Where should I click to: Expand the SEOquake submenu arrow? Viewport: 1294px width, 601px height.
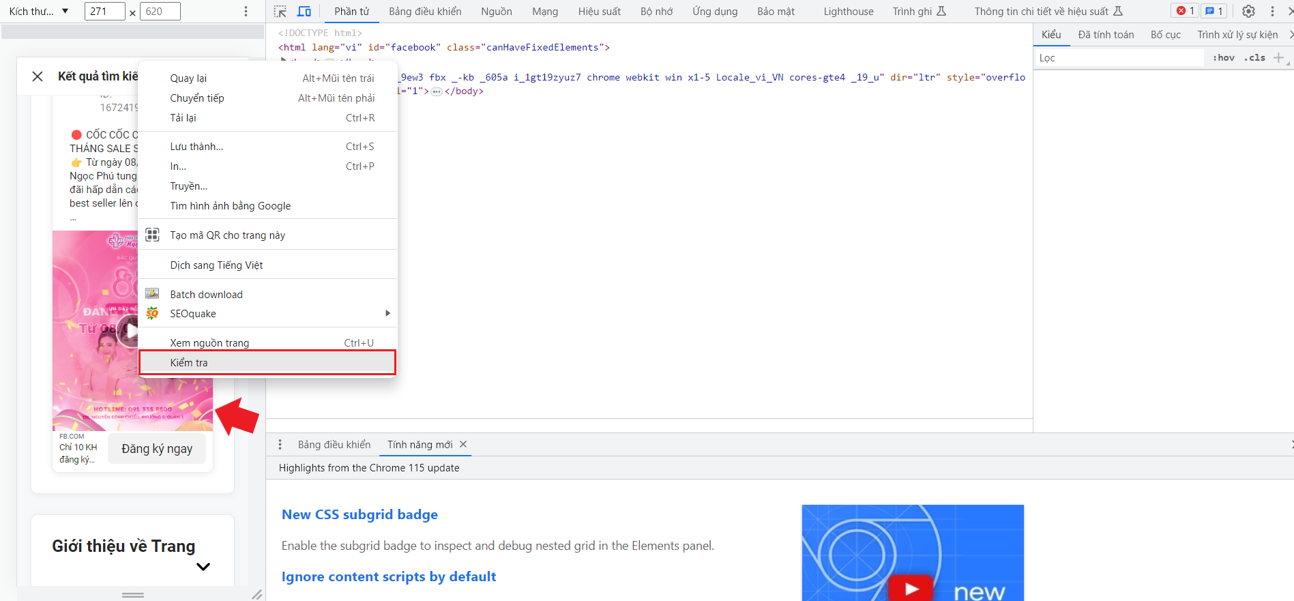coord(387,313)
